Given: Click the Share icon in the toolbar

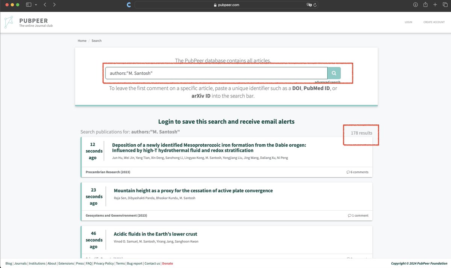Looking at the screenshot, I should (x=425, y=4).
